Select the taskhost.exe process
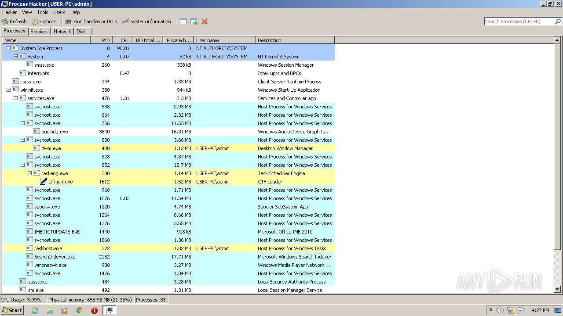 [x=168, y=248]
